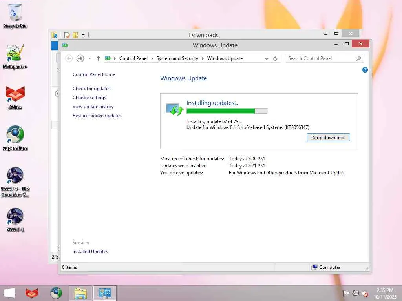This screenshot has height=301, width=402.
Task: Switch to File Explorer on the taskbar
Action: (x=80, y=293)
